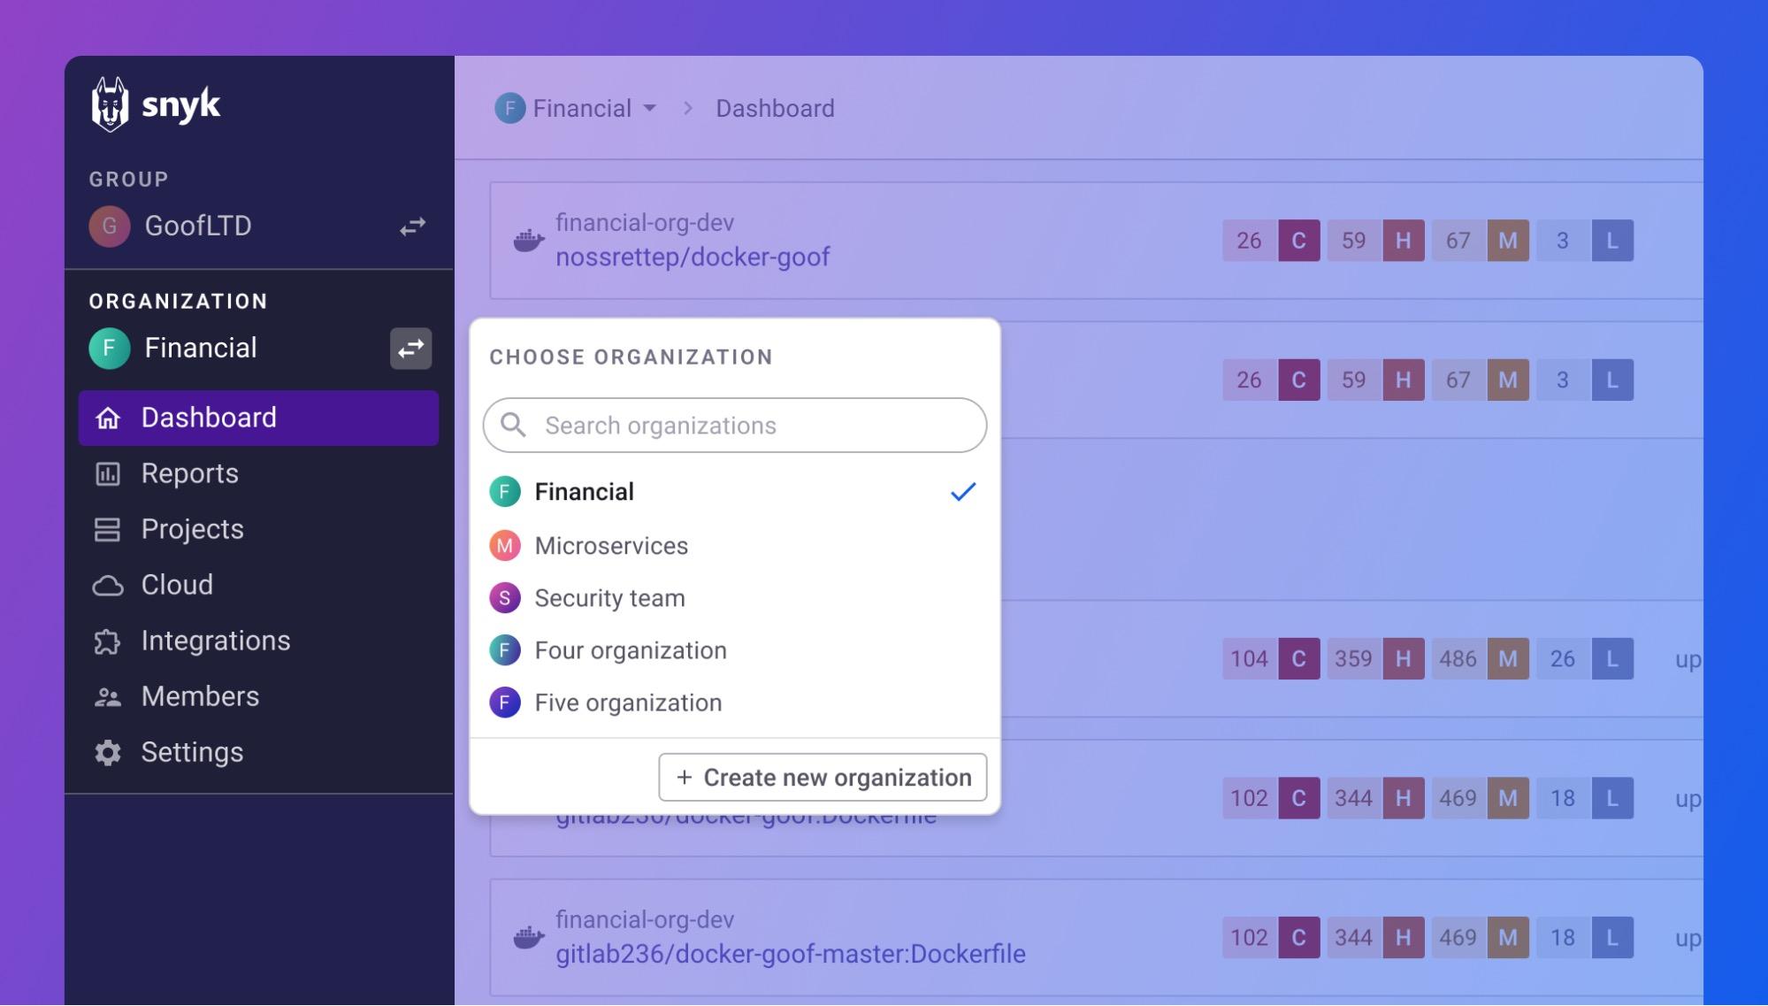This screenshot has width=1768, height=1006.
Task: Click Create new organization button
Action: (823, 776)
